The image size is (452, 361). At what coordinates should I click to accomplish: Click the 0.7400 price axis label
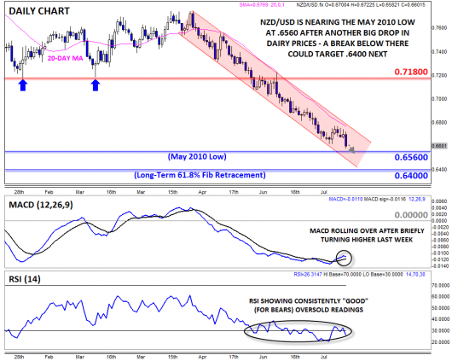[x=439, y=52]
